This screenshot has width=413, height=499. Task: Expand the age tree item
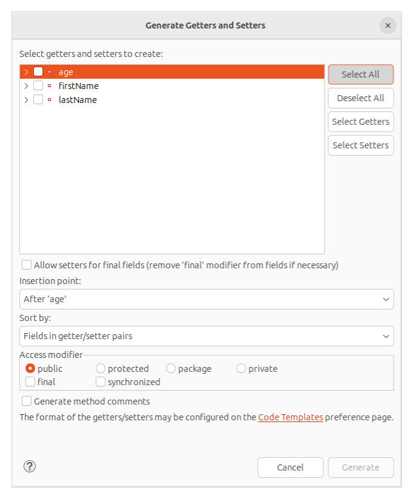25,71
